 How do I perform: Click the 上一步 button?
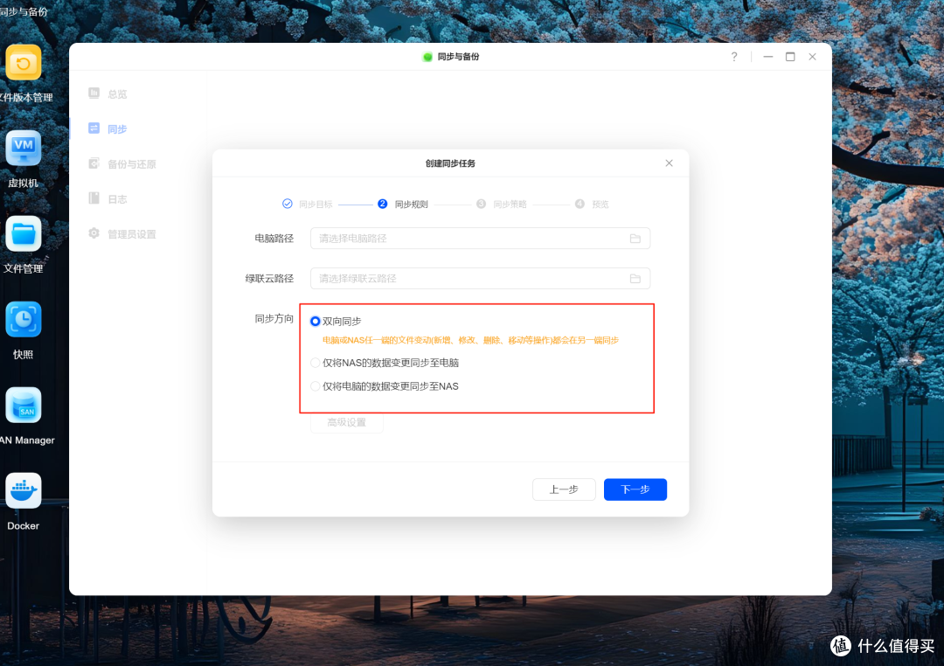tap(564, 489)
